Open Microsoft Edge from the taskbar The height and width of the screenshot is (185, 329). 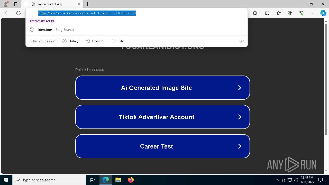pos(106,180)
